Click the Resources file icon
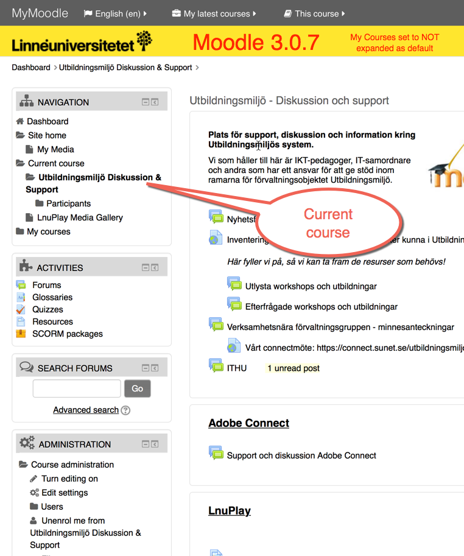This screenshot has height=556, width=464. [x=21, y=322]
